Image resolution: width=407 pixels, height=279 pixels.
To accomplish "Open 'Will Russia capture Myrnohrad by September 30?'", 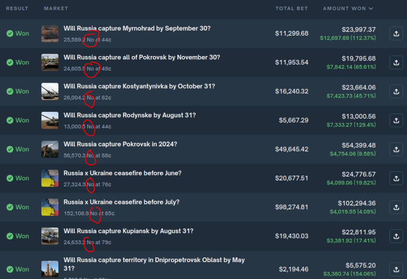I will [137, 28].
